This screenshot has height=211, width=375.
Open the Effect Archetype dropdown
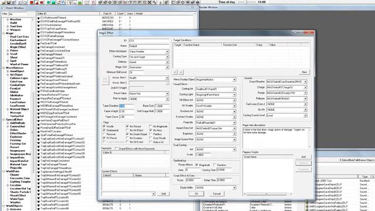167,52
